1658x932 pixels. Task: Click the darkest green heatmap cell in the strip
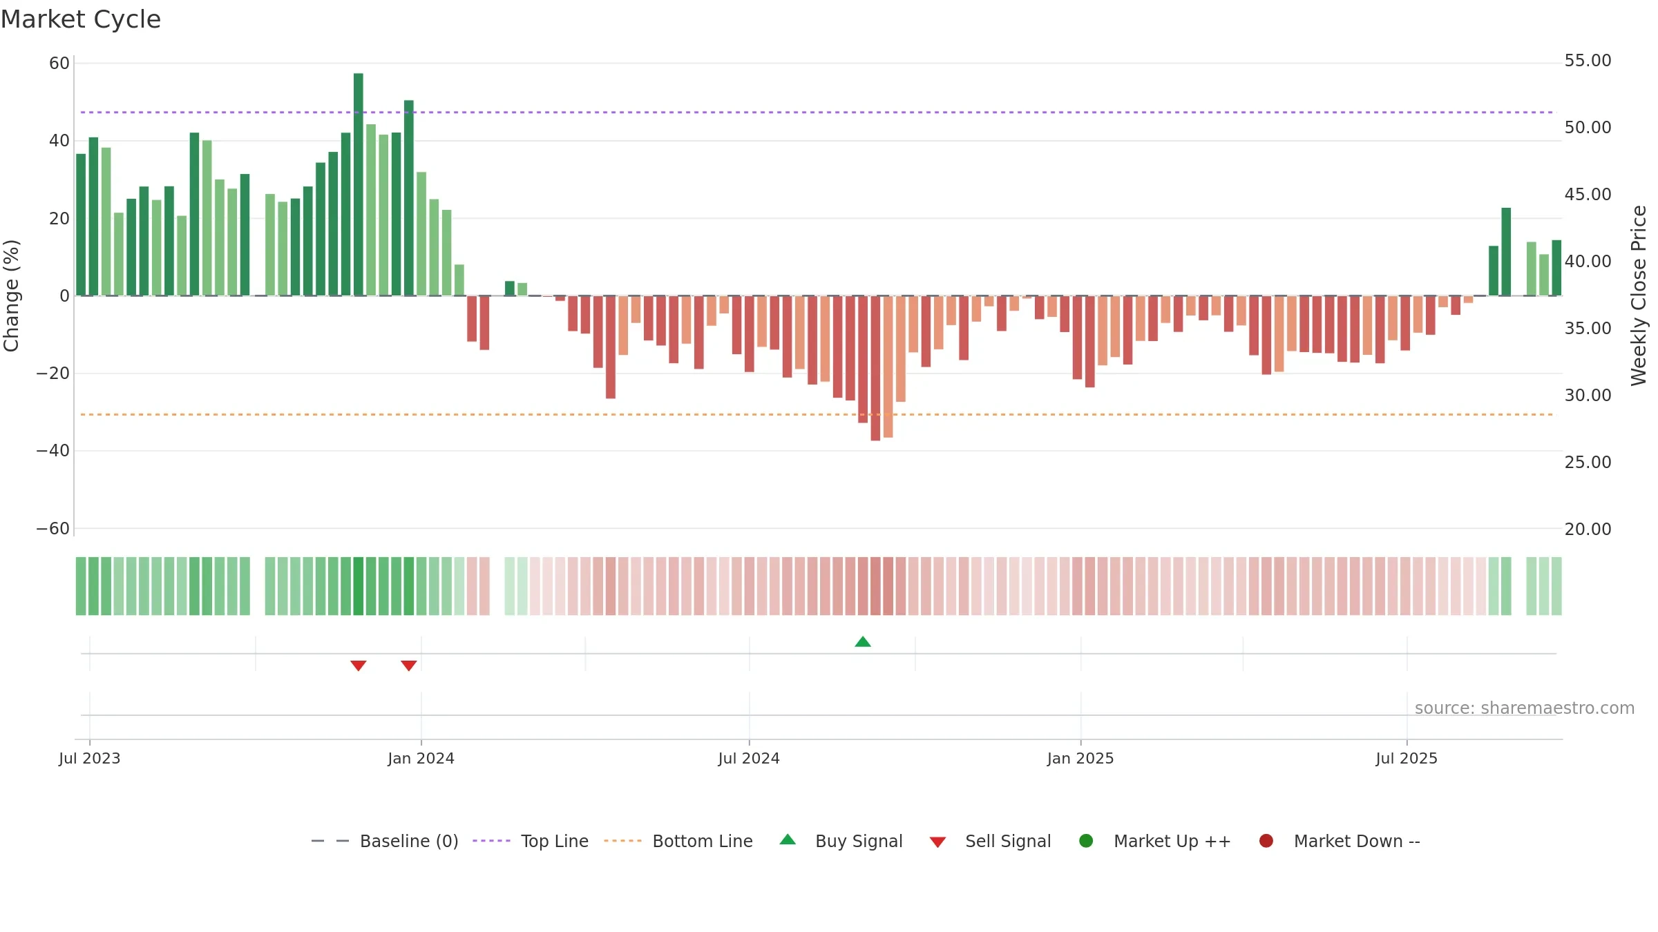coord(359,586)
